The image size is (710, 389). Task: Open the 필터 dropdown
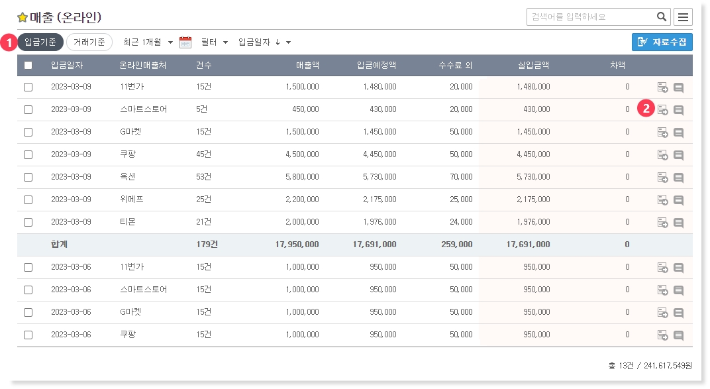click(x=214, y=42)
